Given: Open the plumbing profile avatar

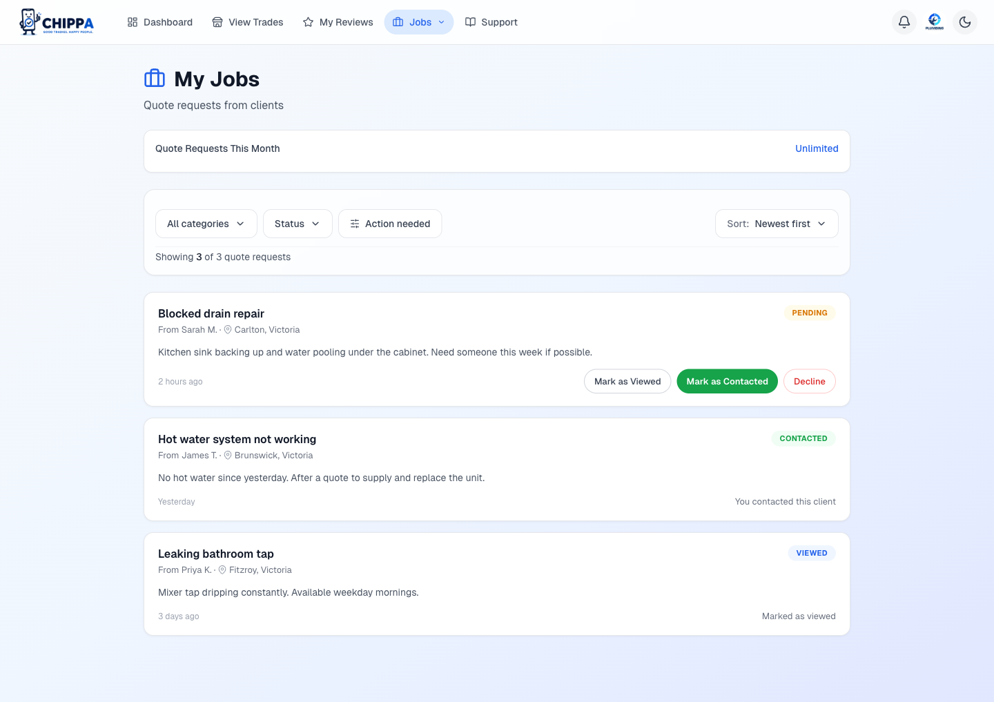Looking at the screenshot, I should click(935, 22).
